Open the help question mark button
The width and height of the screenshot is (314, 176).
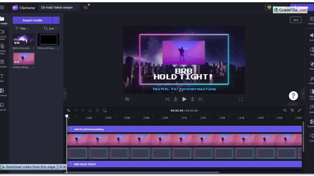[x=293, y=96]
